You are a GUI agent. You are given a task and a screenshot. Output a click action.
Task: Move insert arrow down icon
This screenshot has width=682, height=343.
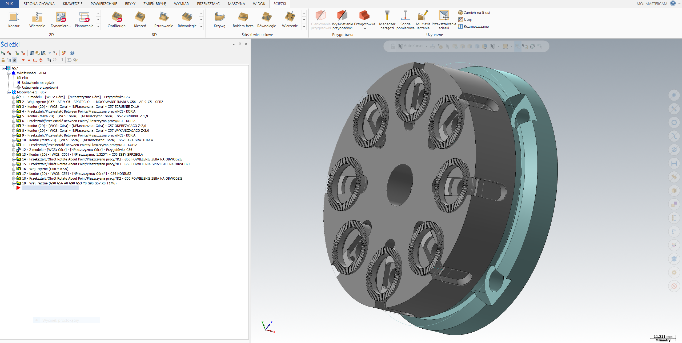tap(23, 60)
